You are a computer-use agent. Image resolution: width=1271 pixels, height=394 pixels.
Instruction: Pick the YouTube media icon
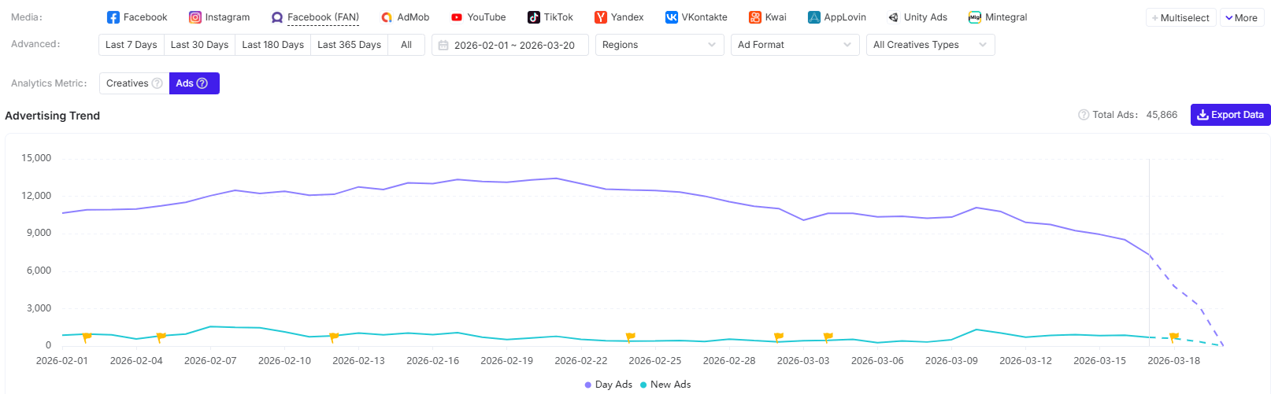coord(457,17)
